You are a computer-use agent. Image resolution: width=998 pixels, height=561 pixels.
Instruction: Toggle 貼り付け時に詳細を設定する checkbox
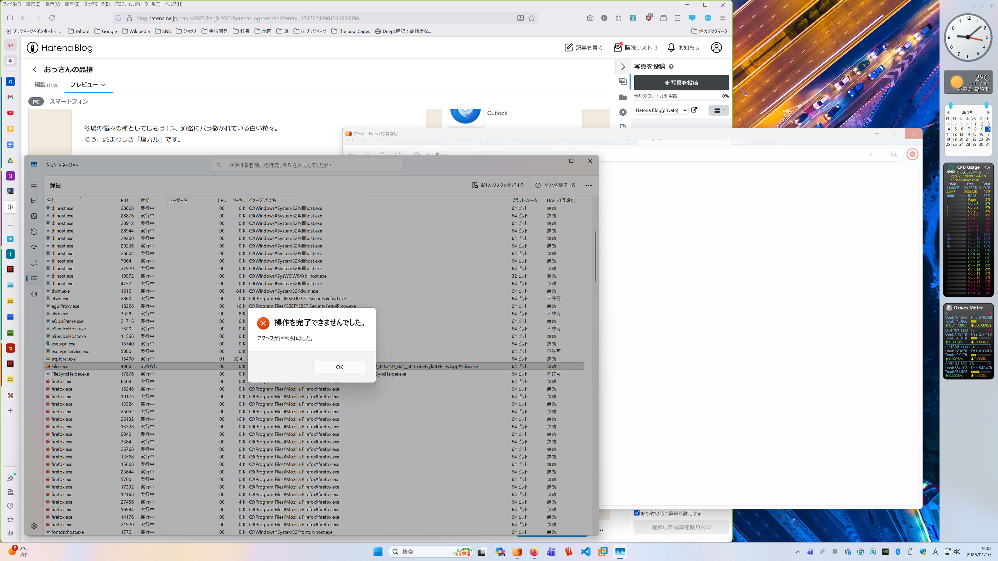[637, 513]
